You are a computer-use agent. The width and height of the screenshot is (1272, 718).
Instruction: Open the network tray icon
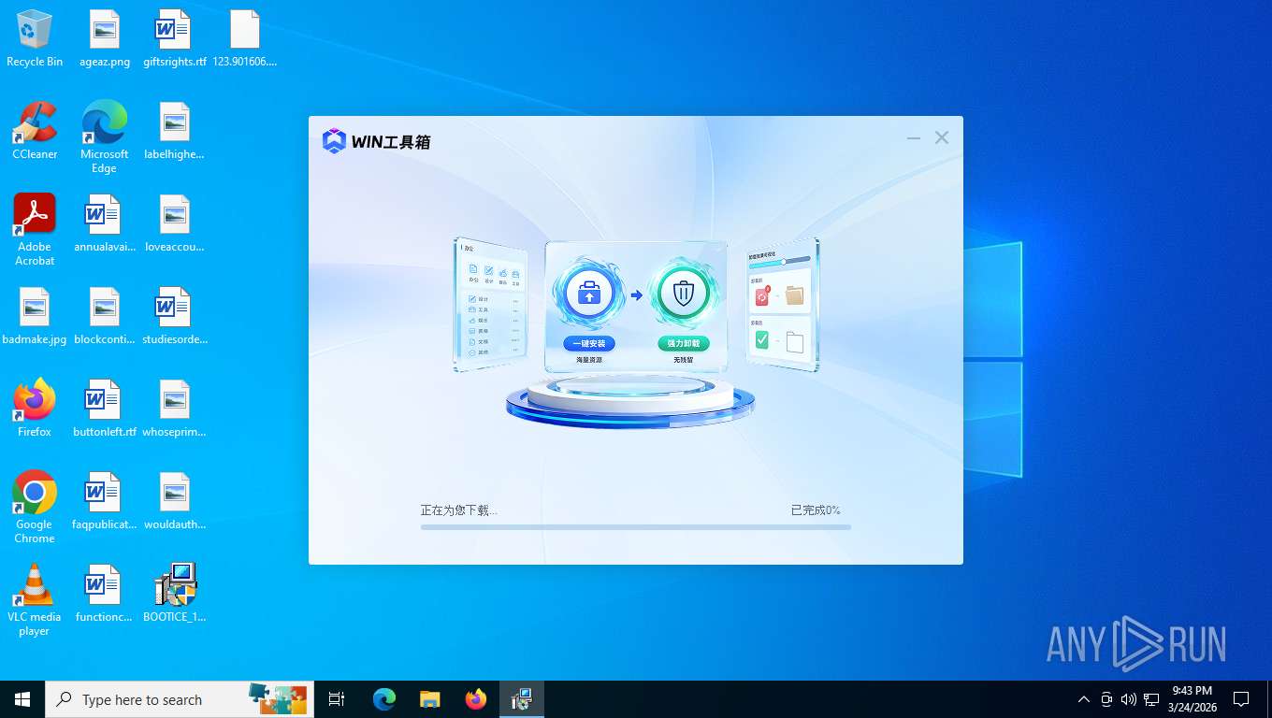1151,699
